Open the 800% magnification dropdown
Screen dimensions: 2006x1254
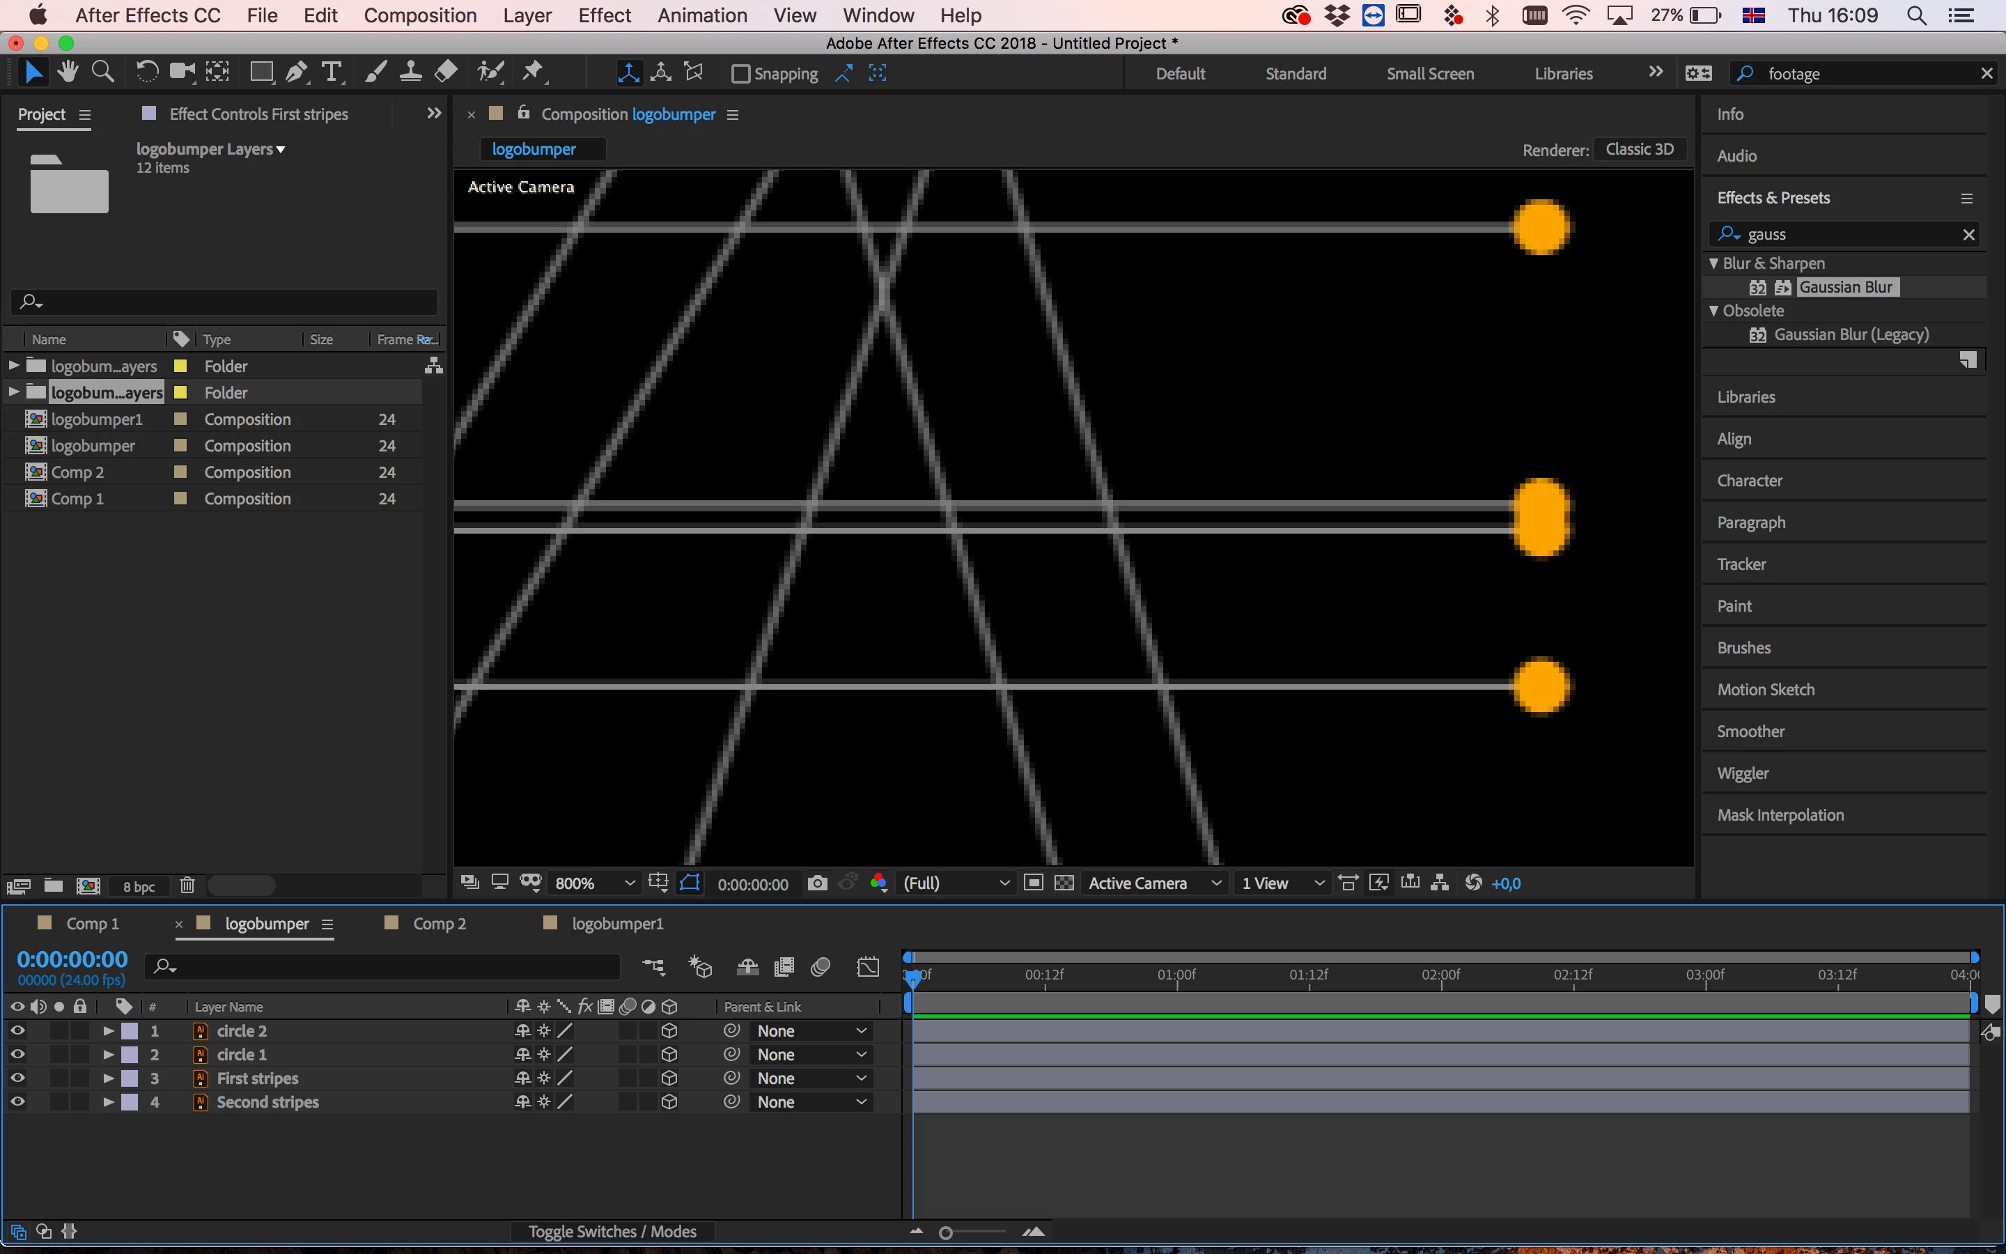[x=594, y=883]
